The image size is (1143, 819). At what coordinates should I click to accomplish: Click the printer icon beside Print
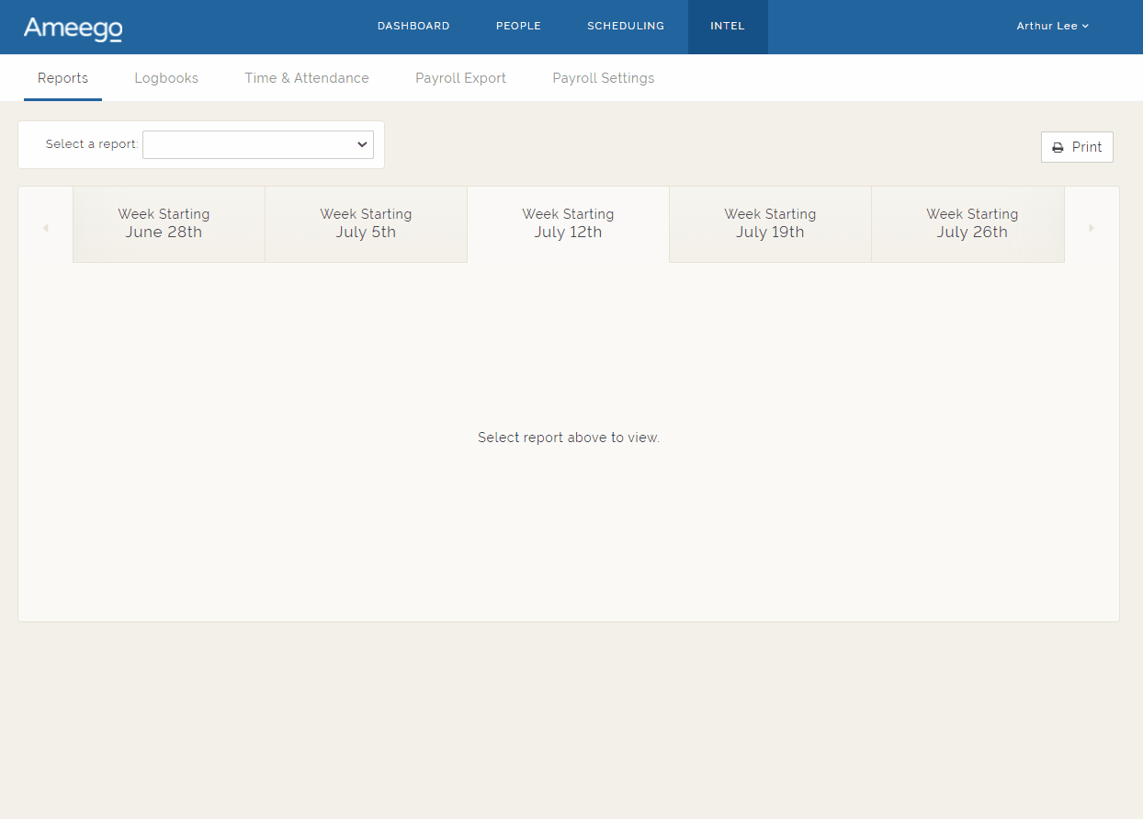(x=1058, y=146)
